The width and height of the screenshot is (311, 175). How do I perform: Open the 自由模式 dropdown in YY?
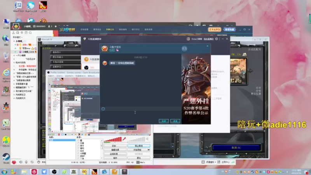(x=17, y=37)
